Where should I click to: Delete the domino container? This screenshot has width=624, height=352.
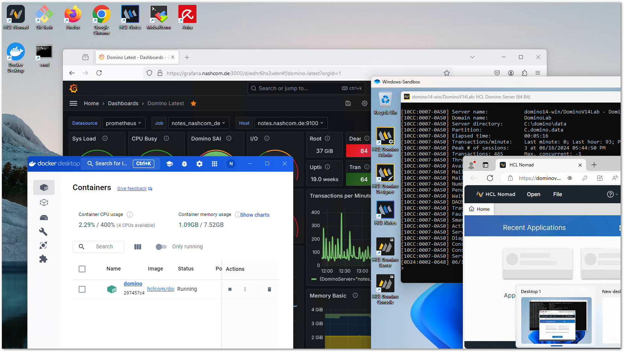point(269,289)
